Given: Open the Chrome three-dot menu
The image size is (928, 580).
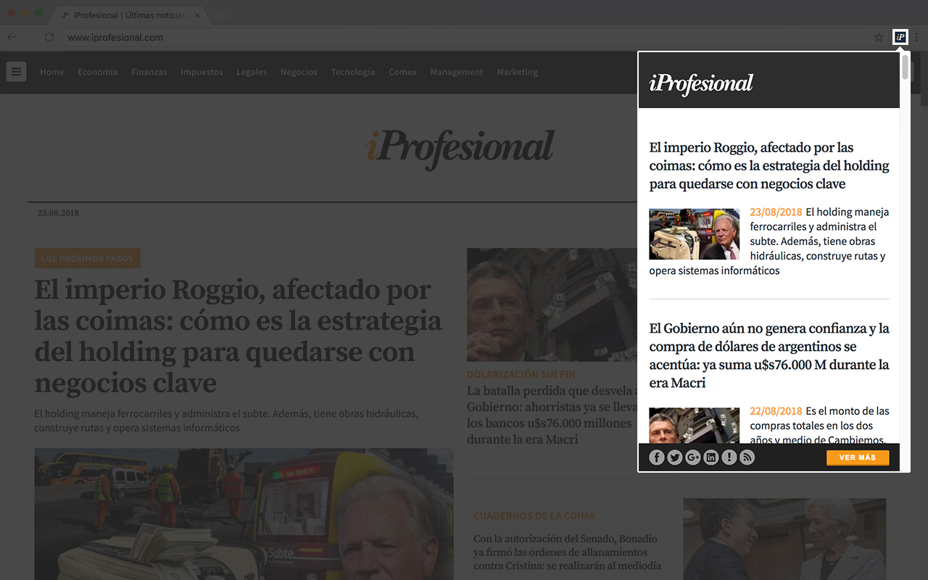Looking at the screenshot, I should click(x=917, y=38).
